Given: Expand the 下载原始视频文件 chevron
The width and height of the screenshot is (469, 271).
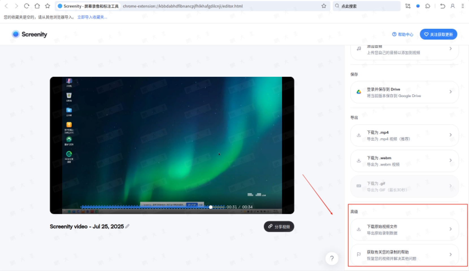Looking at the screenshot, I should pos(451,229).
